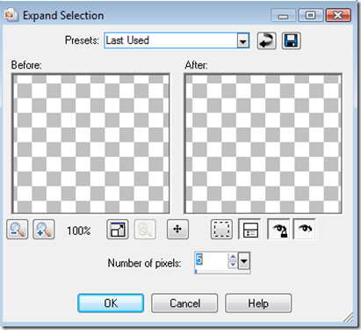Toggle auto proof eye with lock

[x=278, y=229]
